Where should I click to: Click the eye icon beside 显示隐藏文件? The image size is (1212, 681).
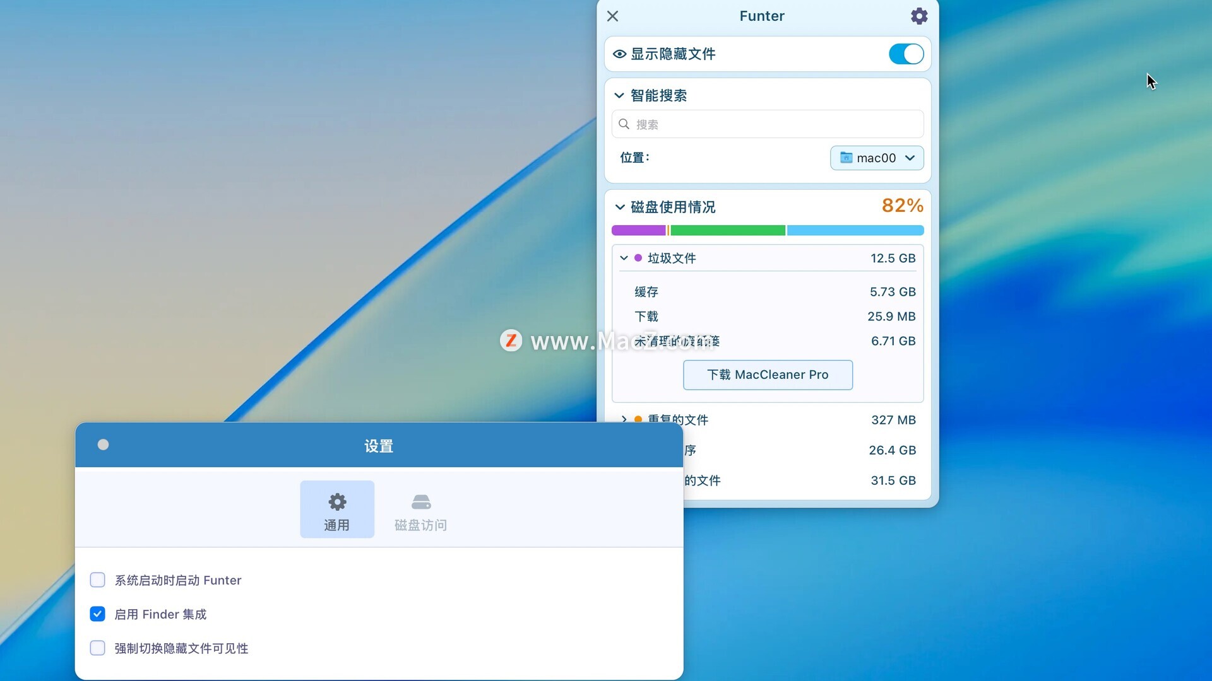point(619,54)
